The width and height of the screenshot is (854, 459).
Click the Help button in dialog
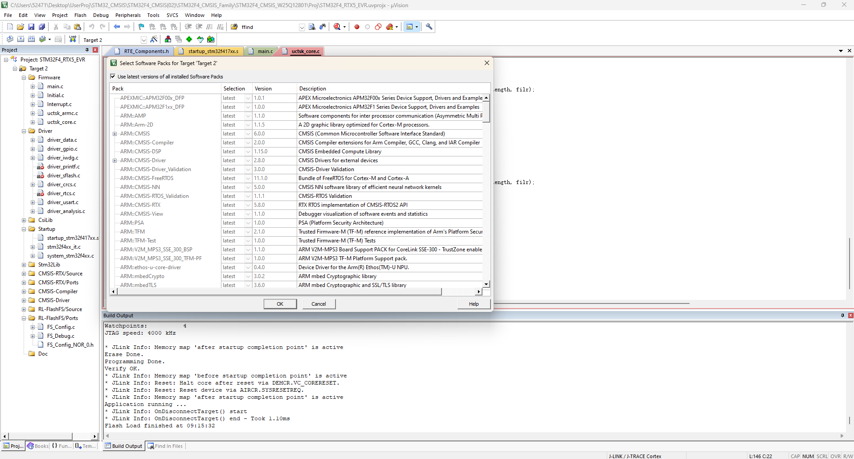[x=474, y=304]
